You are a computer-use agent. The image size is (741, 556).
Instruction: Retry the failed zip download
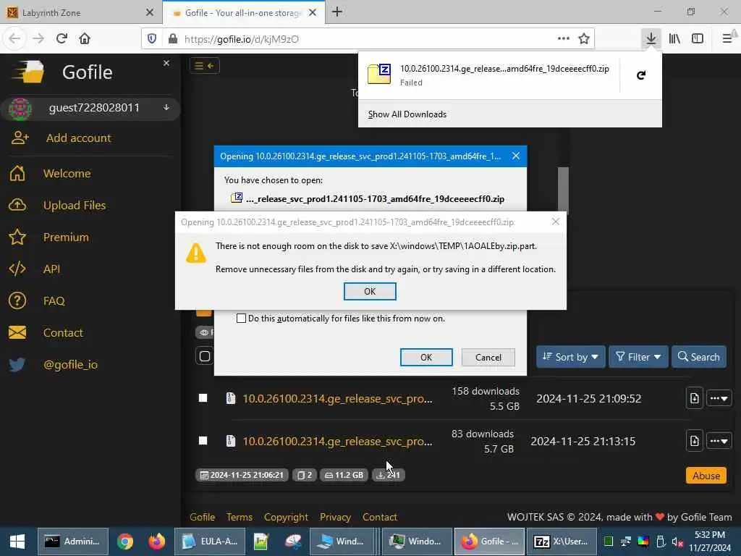(x=641, y=75)
